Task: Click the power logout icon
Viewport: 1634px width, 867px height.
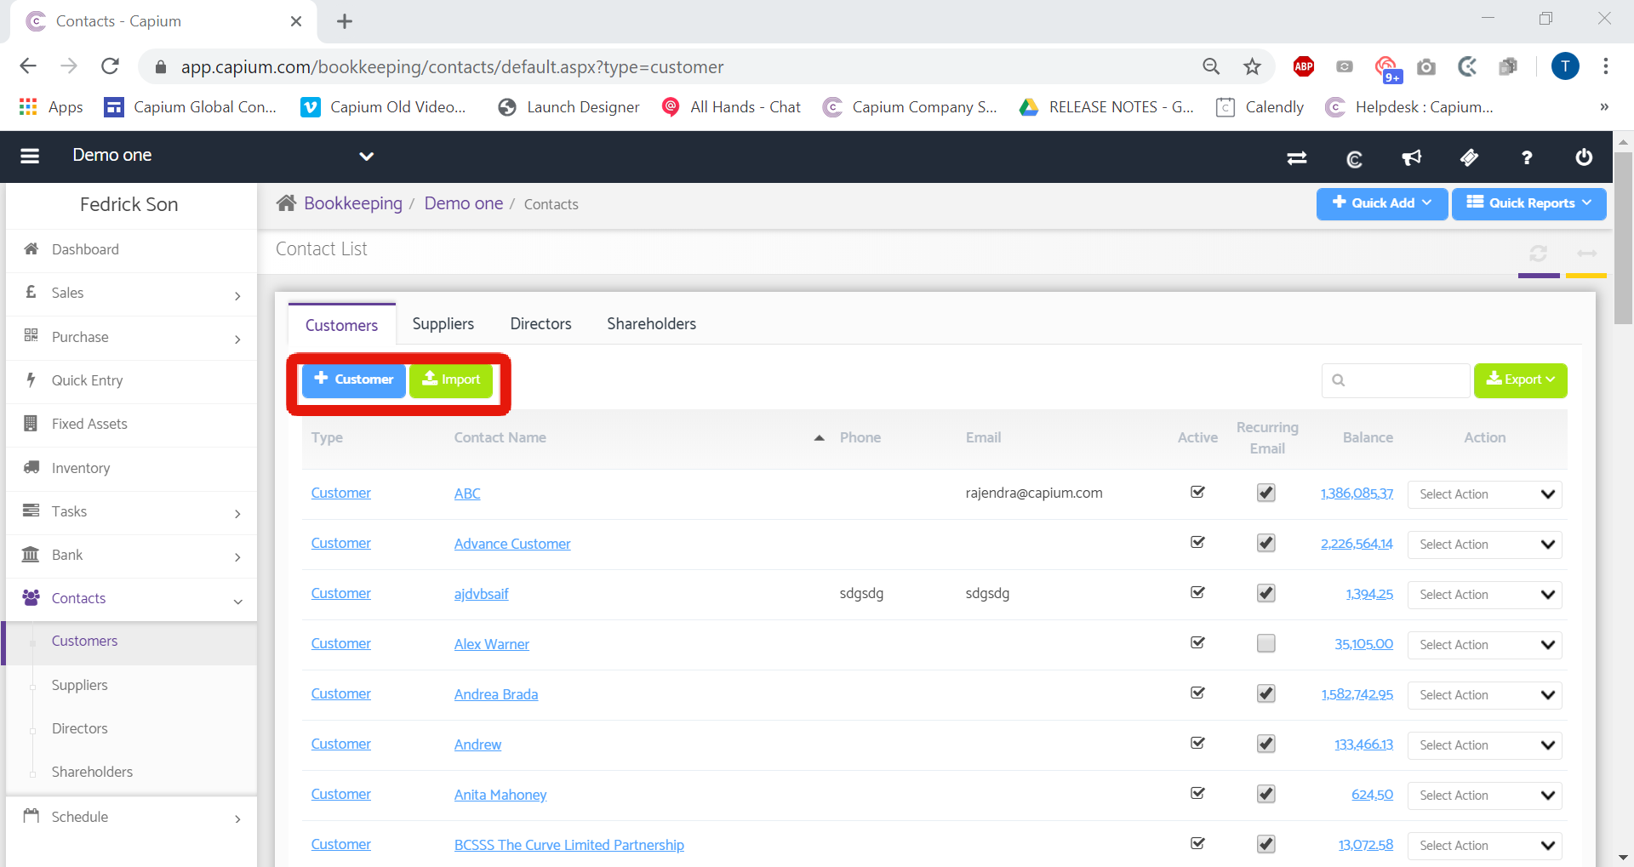Action: pos(1584,157)
